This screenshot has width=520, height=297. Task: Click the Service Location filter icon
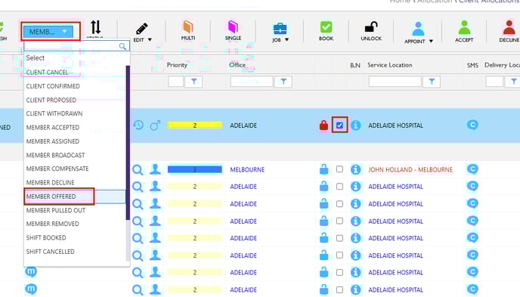tap(432, 82)
